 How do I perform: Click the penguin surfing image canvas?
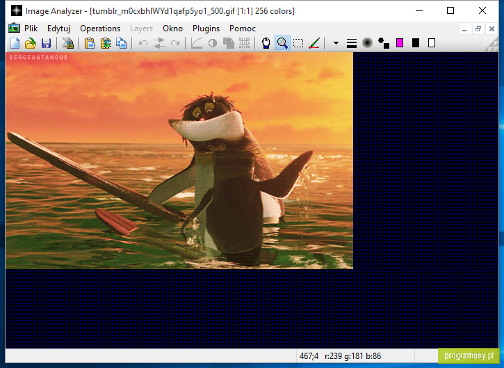click(179, 161)
